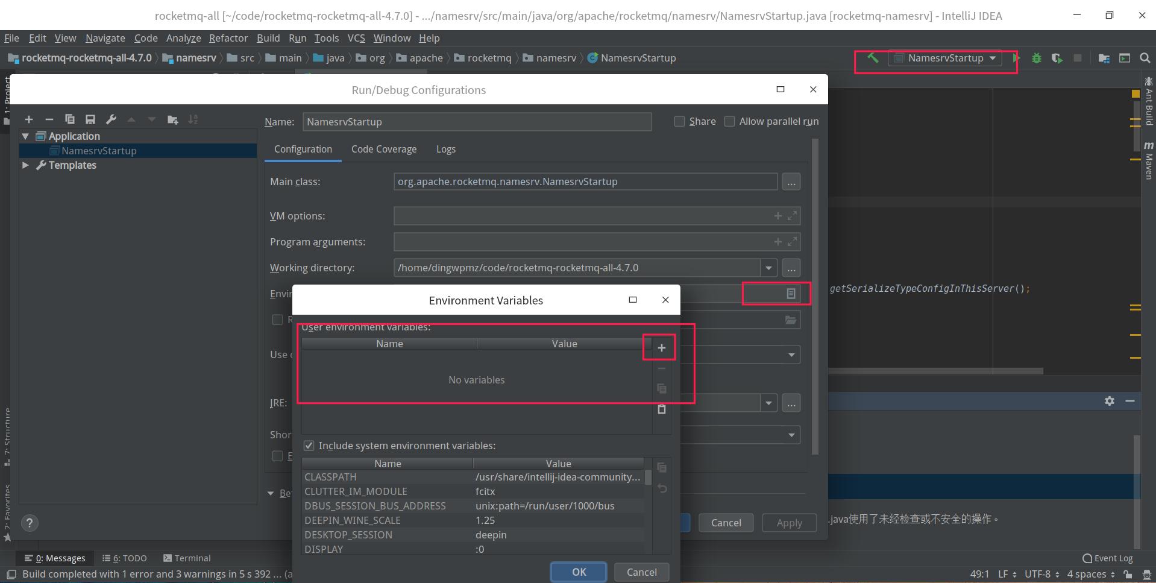This screenshot has height=583, width=1156.
Task: Add a new environment variable with plus
Action: 661,347
